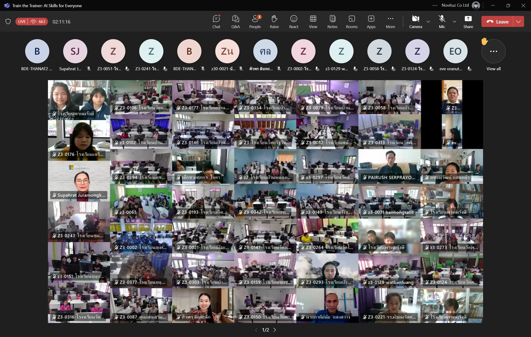Open Leave options dropdown arrow
The width and height of the screenshot is (531, 337).
pos(518,22)
